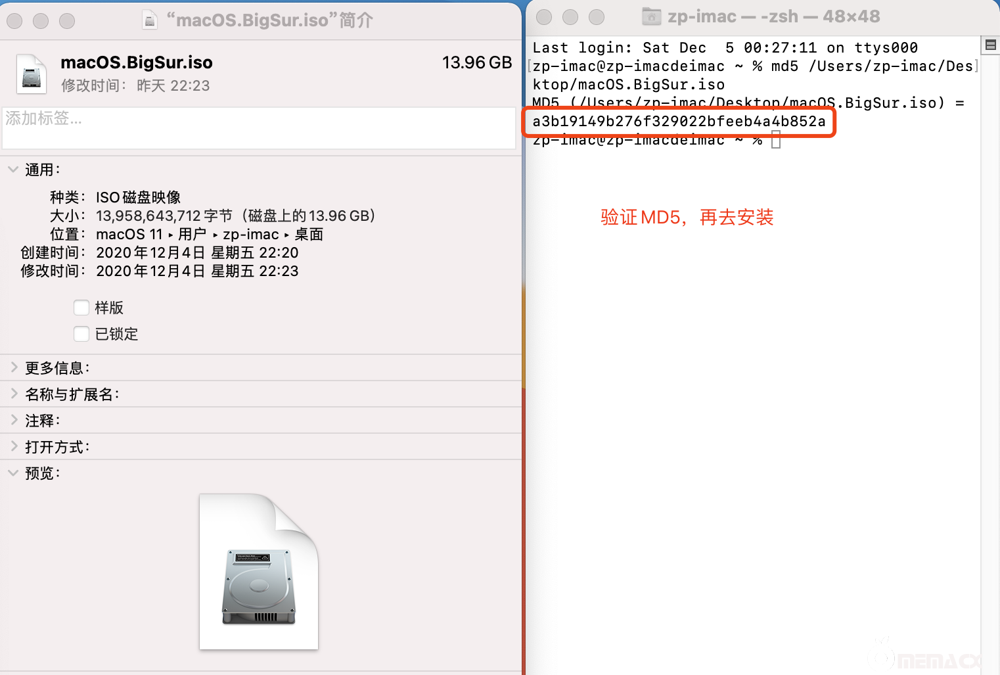
Task: Click the macOS.BigSur.iso file icon in header
Action: pyautogui.click(x=31, y=74)
